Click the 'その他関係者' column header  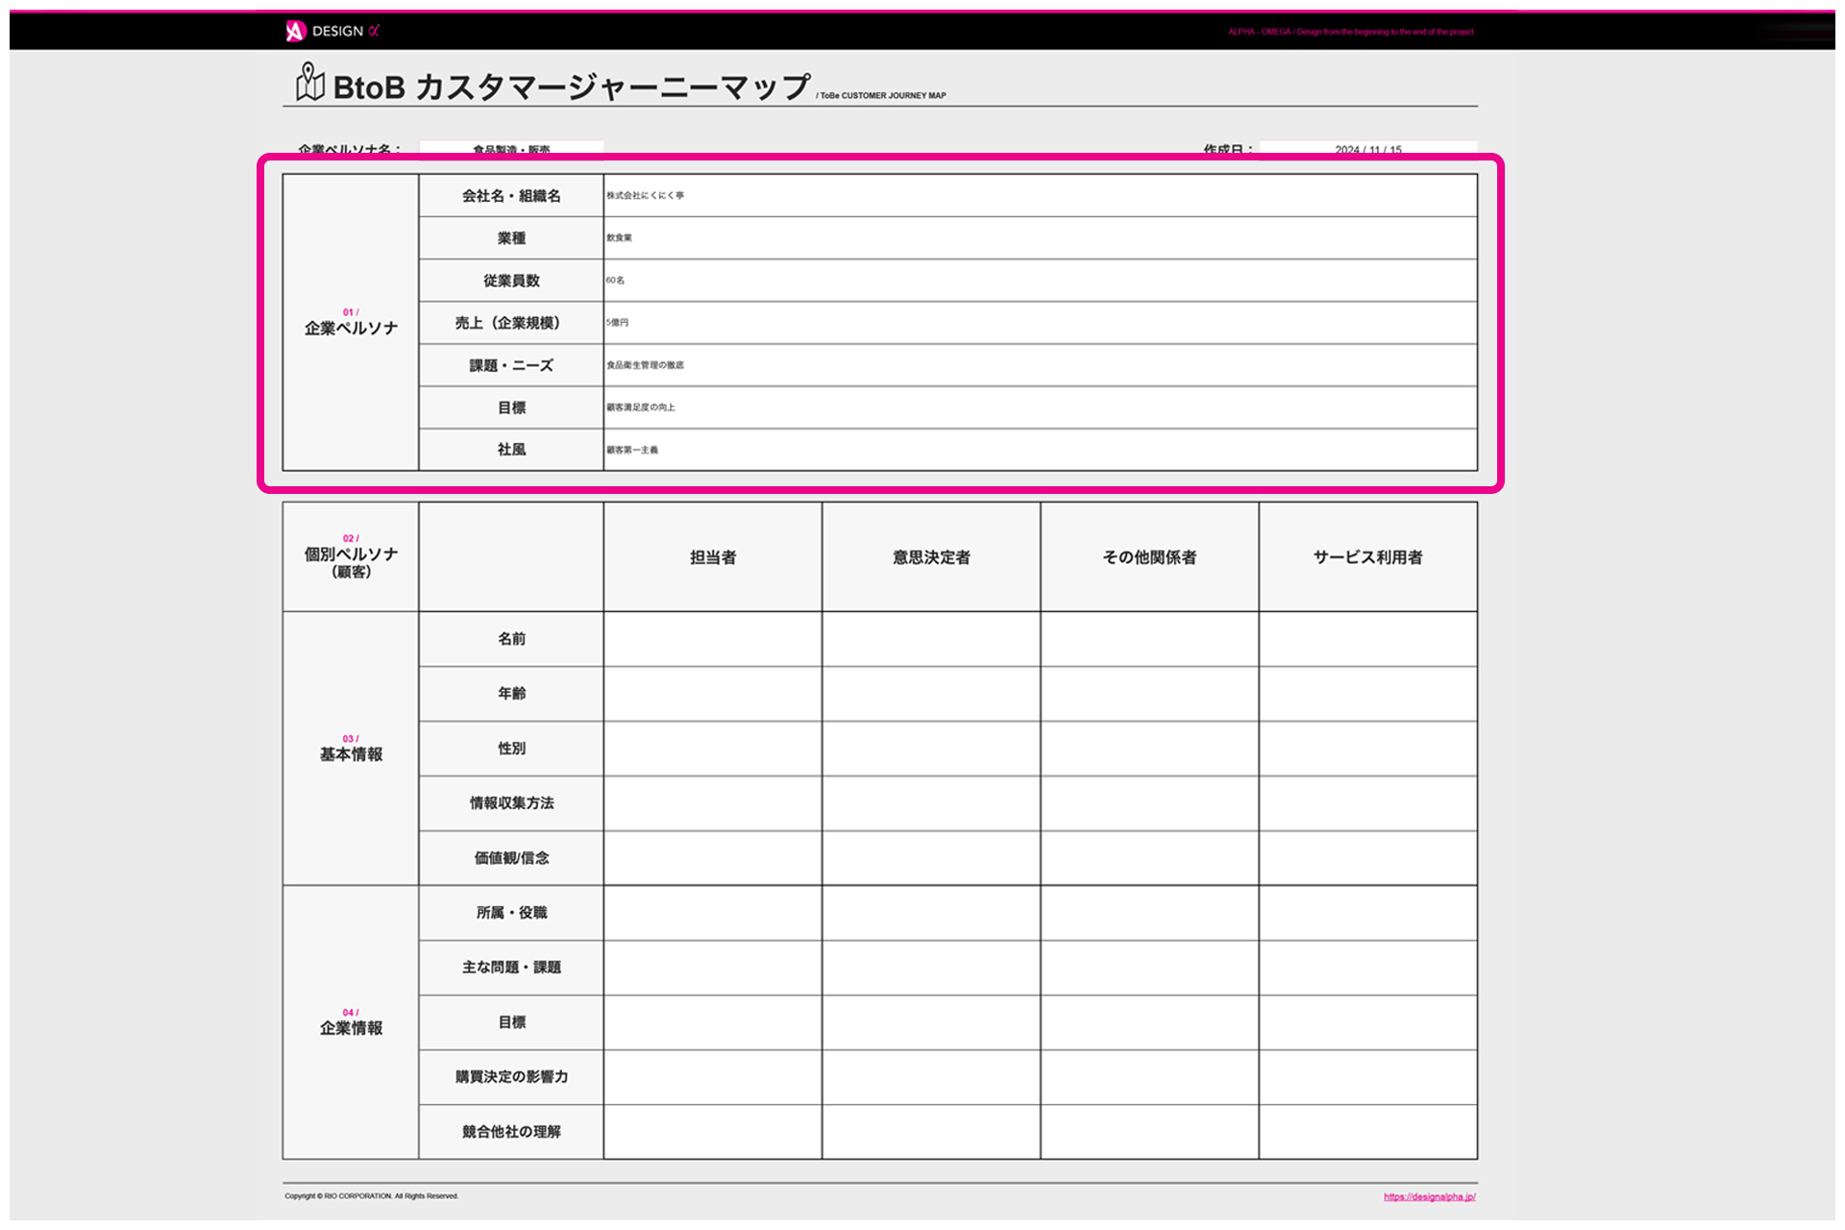coord(1149,556)
